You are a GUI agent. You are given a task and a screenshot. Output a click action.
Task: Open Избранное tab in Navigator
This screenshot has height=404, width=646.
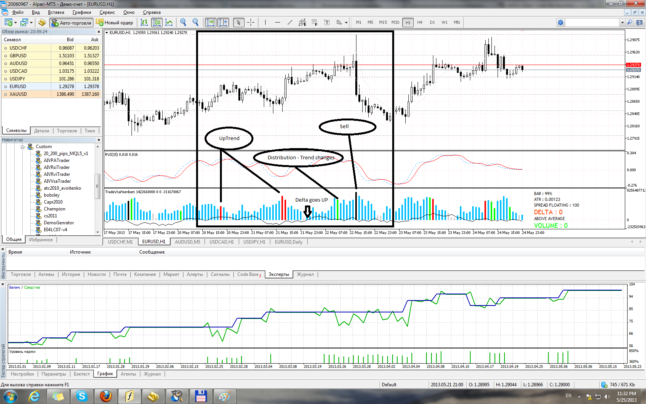pyautogui.click(x=41, y=239)
